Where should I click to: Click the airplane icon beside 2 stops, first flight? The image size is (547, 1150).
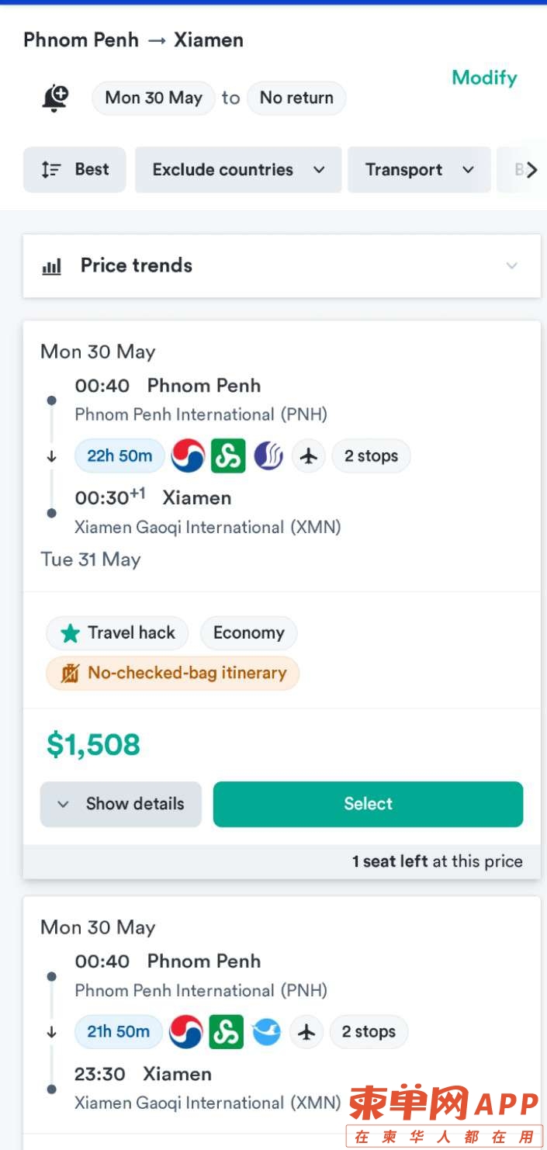pyautogui.click(x=309, y=455)
